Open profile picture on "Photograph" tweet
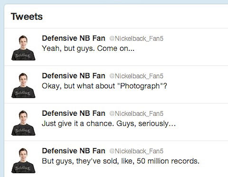The image size is (228, 177). pyautogui.click(x=23, y=85)
